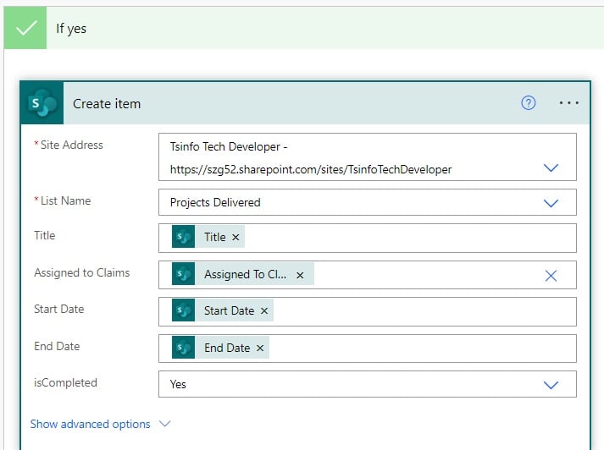The image size is (604, 450).
Task: Click inside the Assigned to Claims field
Action: pos(368,275)
